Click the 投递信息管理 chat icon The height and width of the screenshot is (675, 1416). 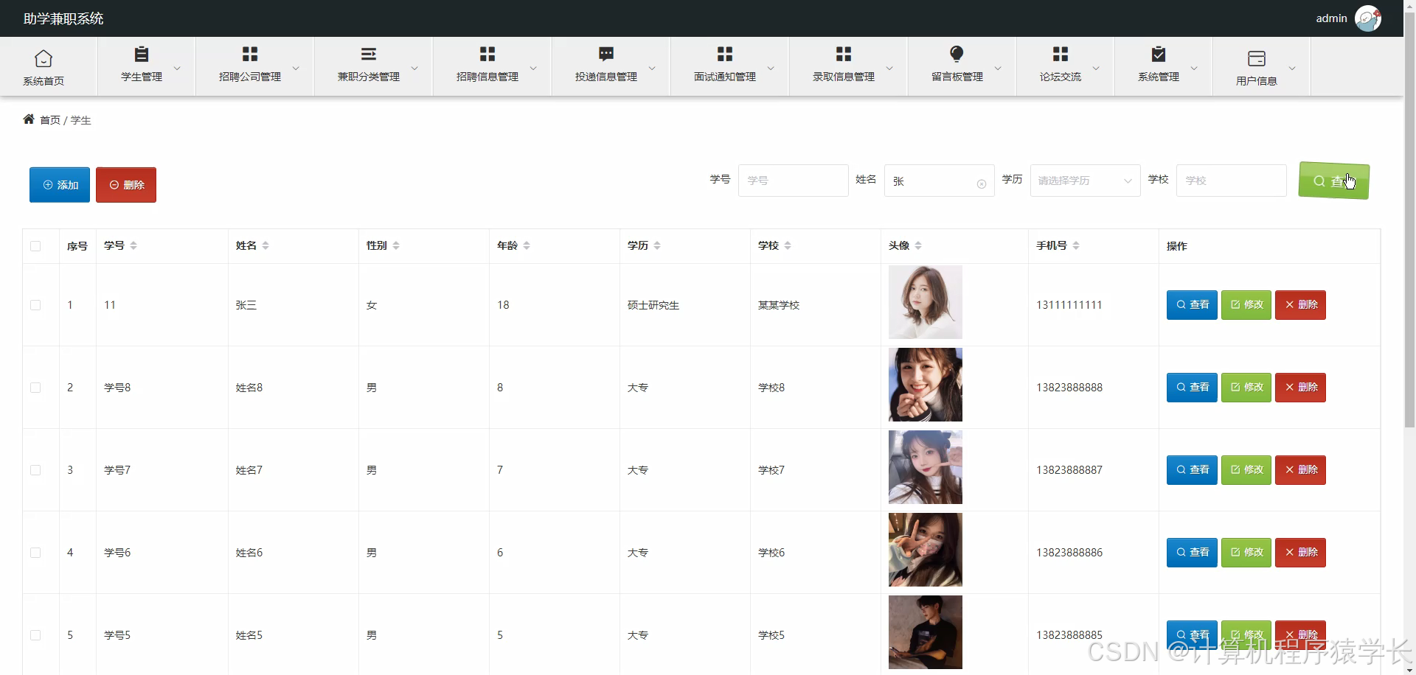(606, 54)
